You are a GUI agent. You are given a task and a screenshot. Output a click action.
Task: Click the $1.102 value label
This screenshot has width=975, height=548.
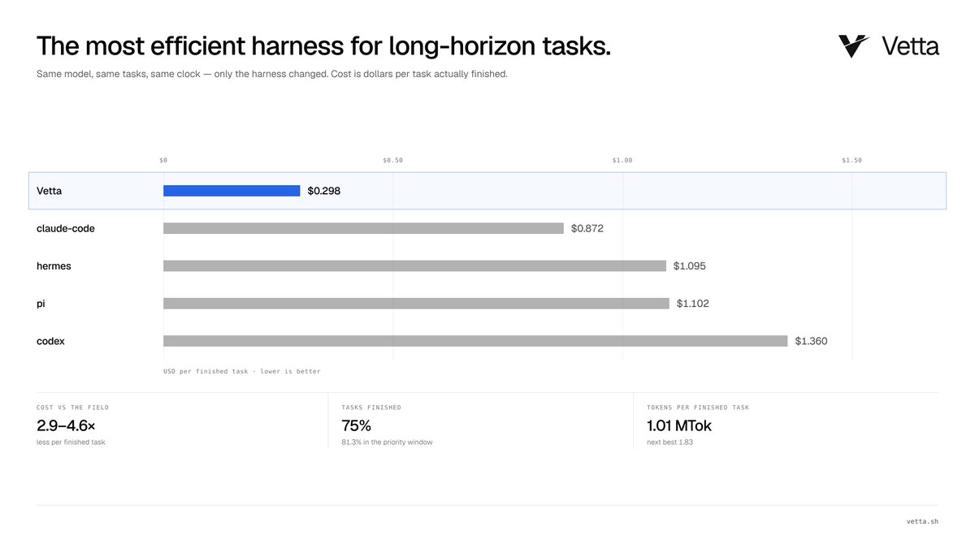pos(693,304)
